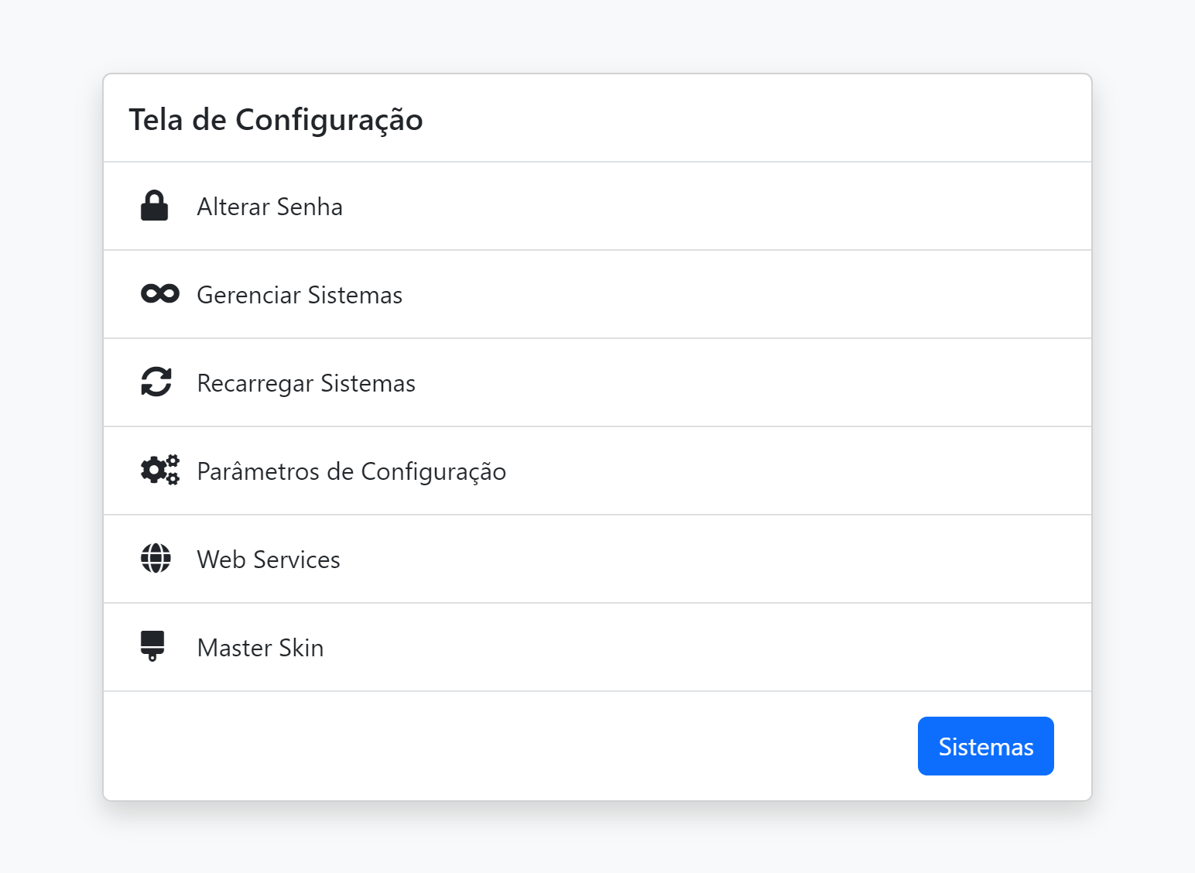This screenshot has width=1195, height=873.
Task: Click the globe icon for Web Services
Action: (x=156, y=559)
